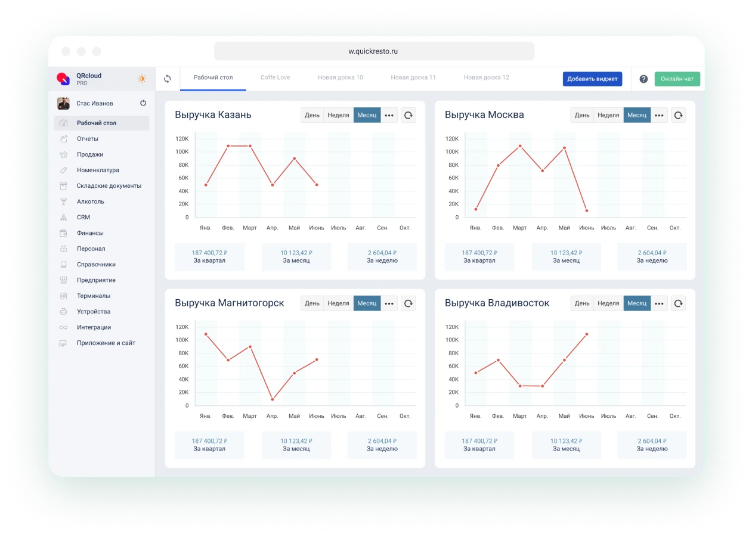The width and height of the screenshot is (752, 537).
Task: Switch Выручка Казань chart to День
Action: click(312, 115)
